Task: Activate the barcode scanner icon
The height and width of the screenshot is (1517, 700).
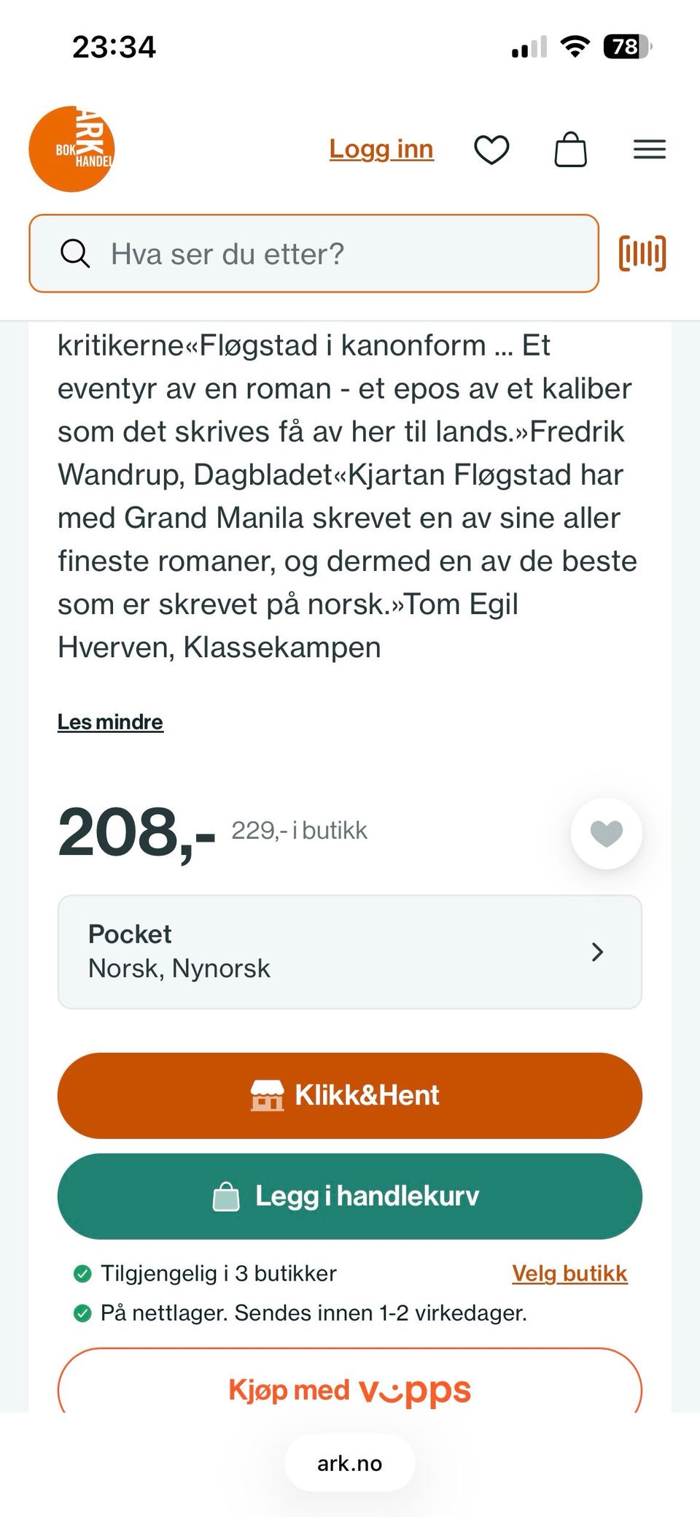Action: [642, 253]
